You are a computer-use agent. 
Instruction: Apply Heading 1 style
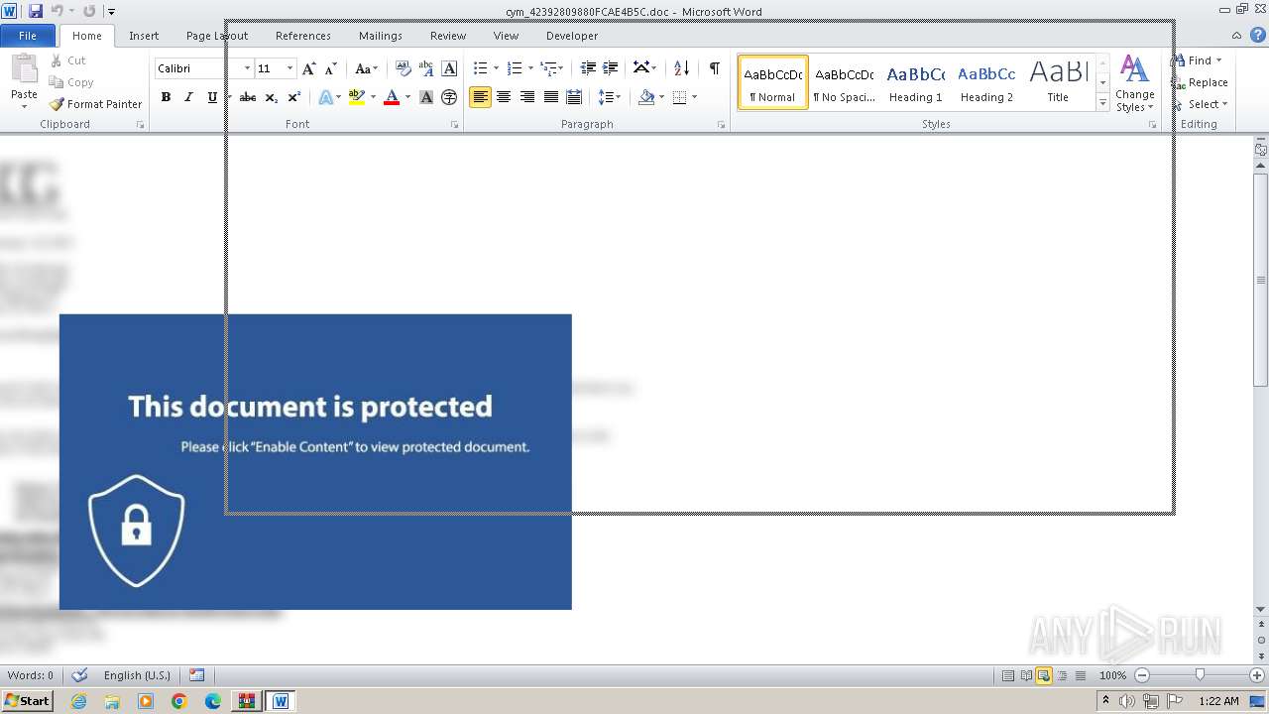pyautogui.click(x=916, y=82)
